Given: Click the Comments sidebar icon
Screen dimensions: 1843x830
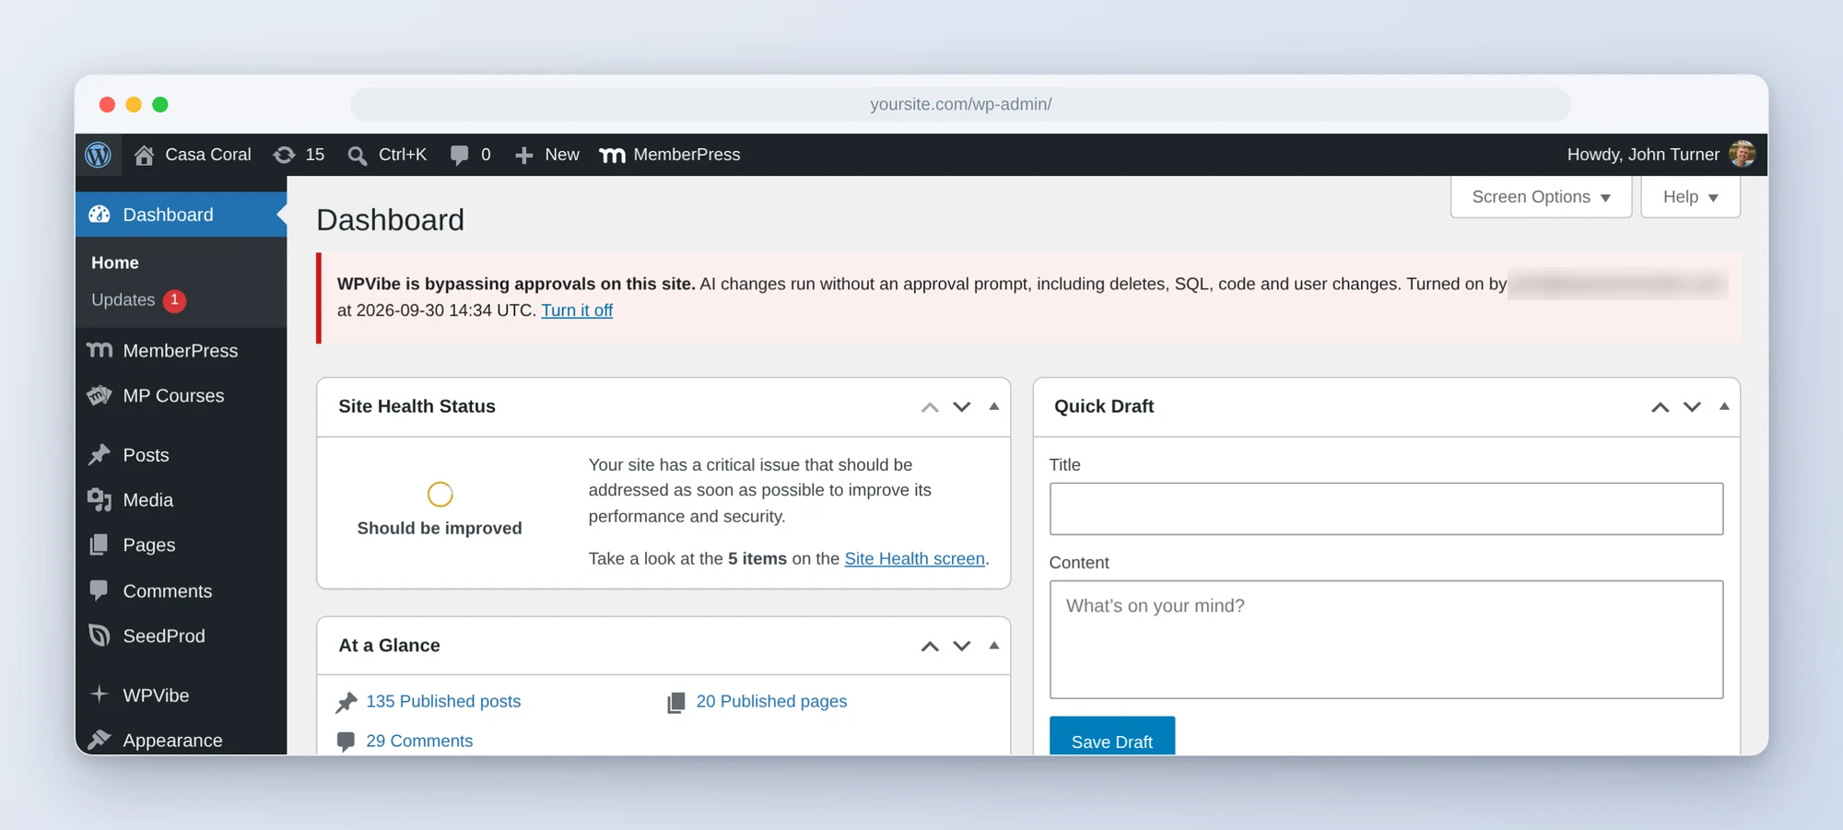Looking at the screenshot, I should (x=100, y=590).
